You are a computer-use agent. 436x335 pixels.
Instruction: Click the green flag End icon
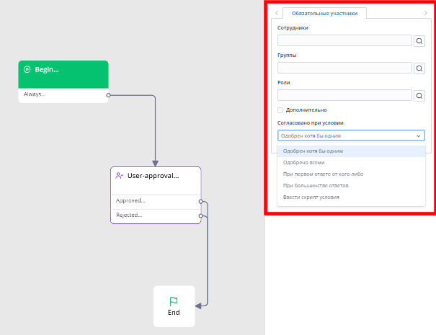tap(174, 301)
